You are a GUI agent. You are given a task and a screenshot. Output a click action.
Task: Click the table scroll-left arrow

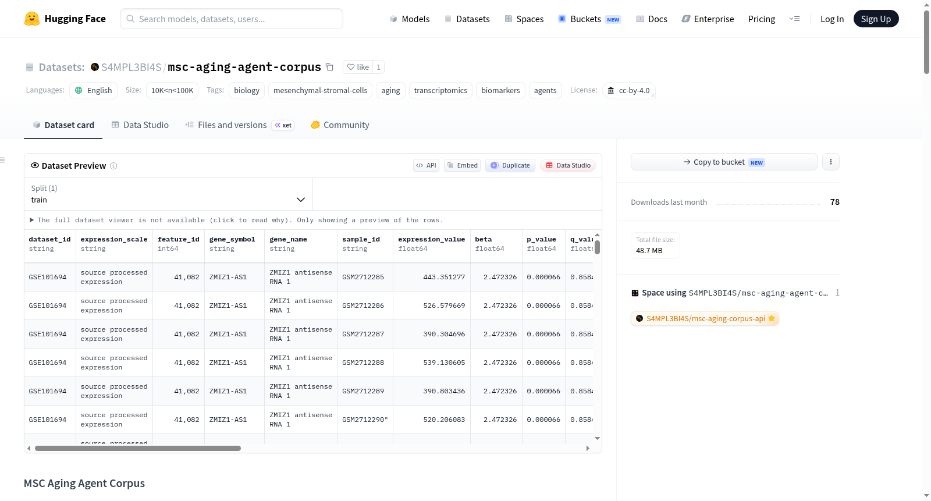pos(29,448)
